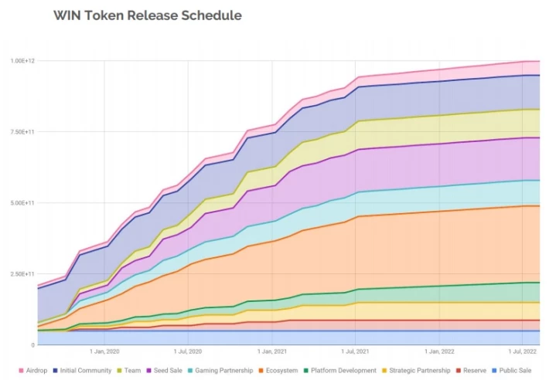Click the WIN Token Release Schedule title

point(148,15)
